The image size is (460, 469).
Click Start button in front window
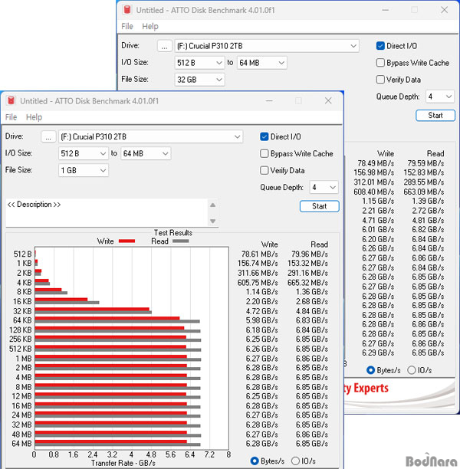click(320, 206)
